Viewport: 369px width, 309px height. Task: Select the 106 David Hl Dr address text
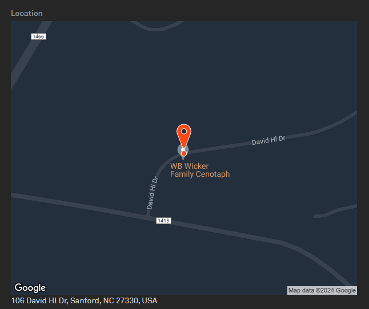coord(84,300)
